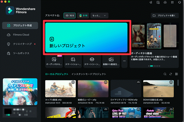Screen dimensions: 184x122
Task: Open Filmora Cloud in the sidebar
Action: tap(20, 35)
